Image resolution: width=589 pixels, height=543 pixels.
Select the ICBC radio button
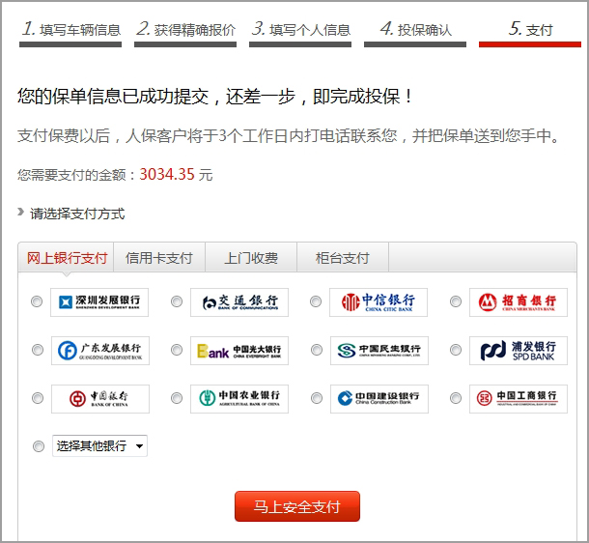(x=456, y=398)
